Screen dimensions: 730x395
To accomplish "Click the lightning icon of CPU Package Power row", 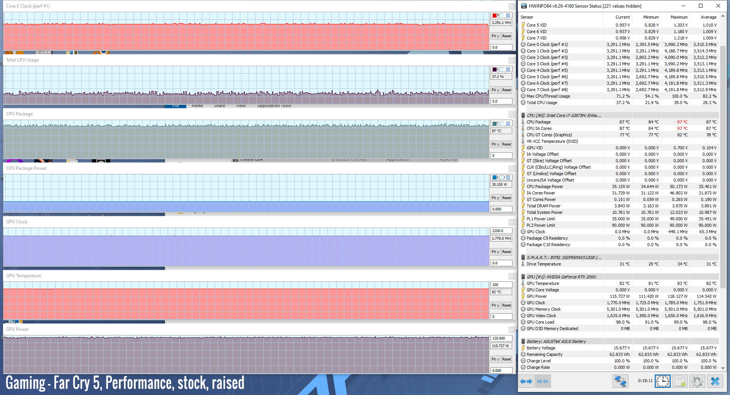I will [x=523, y=186].
